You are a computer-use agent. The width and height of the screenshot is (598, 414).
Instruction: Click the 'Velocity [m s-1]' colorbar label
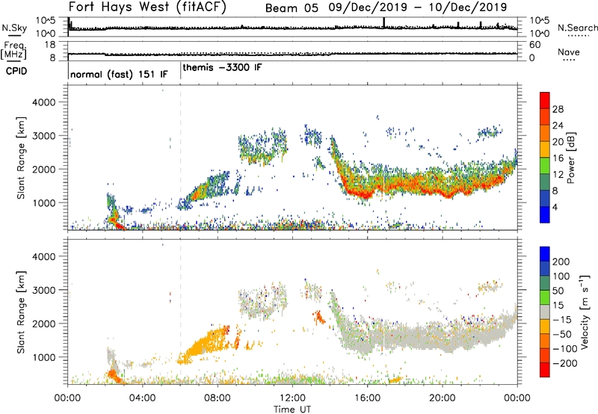(584, 312)
